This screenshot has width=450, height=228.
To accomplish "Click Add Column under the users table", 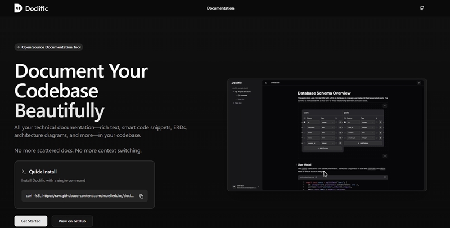I will point(322,149).
